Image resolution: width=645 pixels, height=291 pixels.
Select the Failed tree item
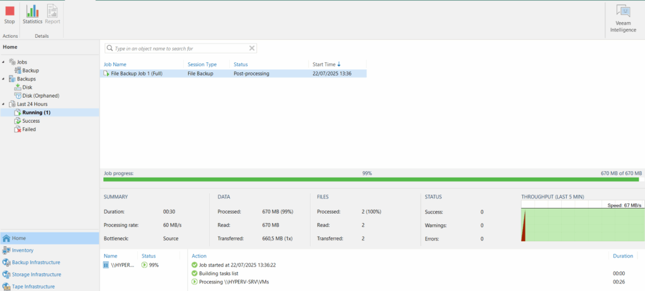point(29,129)
